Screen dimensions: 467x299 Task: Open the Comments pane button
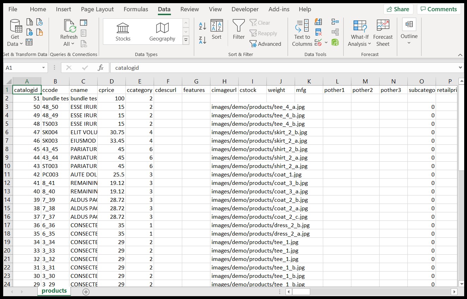point(438,9)
